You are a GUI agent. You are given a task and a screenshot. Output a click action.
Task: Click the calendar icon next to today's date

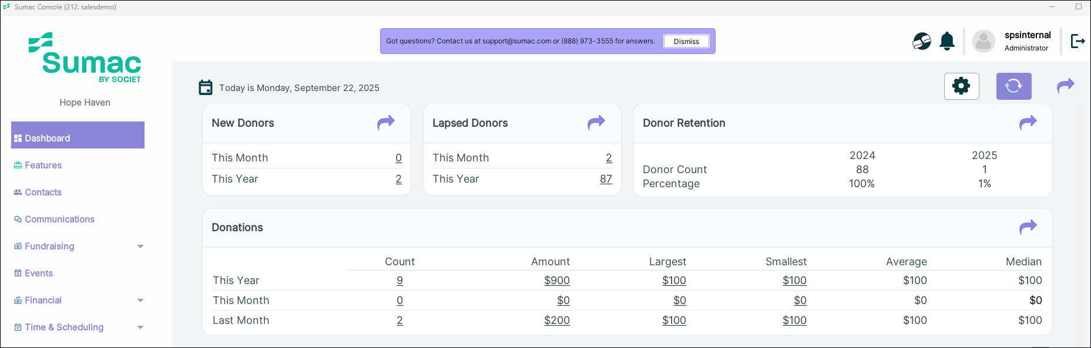[206, 87]
